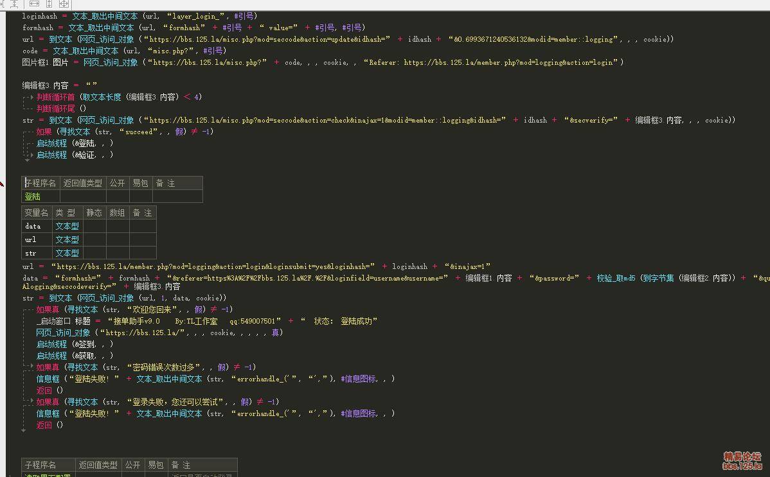Click the "接单助手v9.0" title string
Viewport: 770px width, 477px height.
[x=194, y=321]
